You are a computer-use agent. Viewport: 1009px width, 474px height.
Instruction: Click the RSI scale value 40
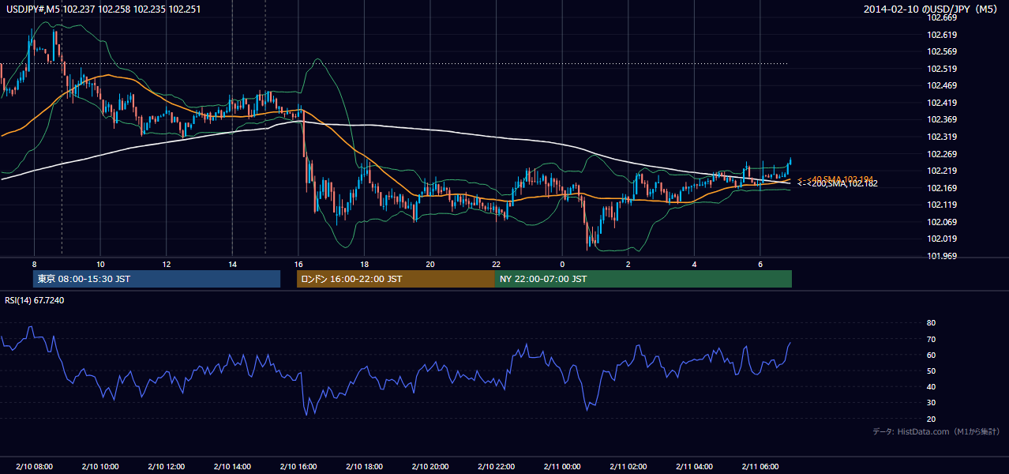coord(931,387)
